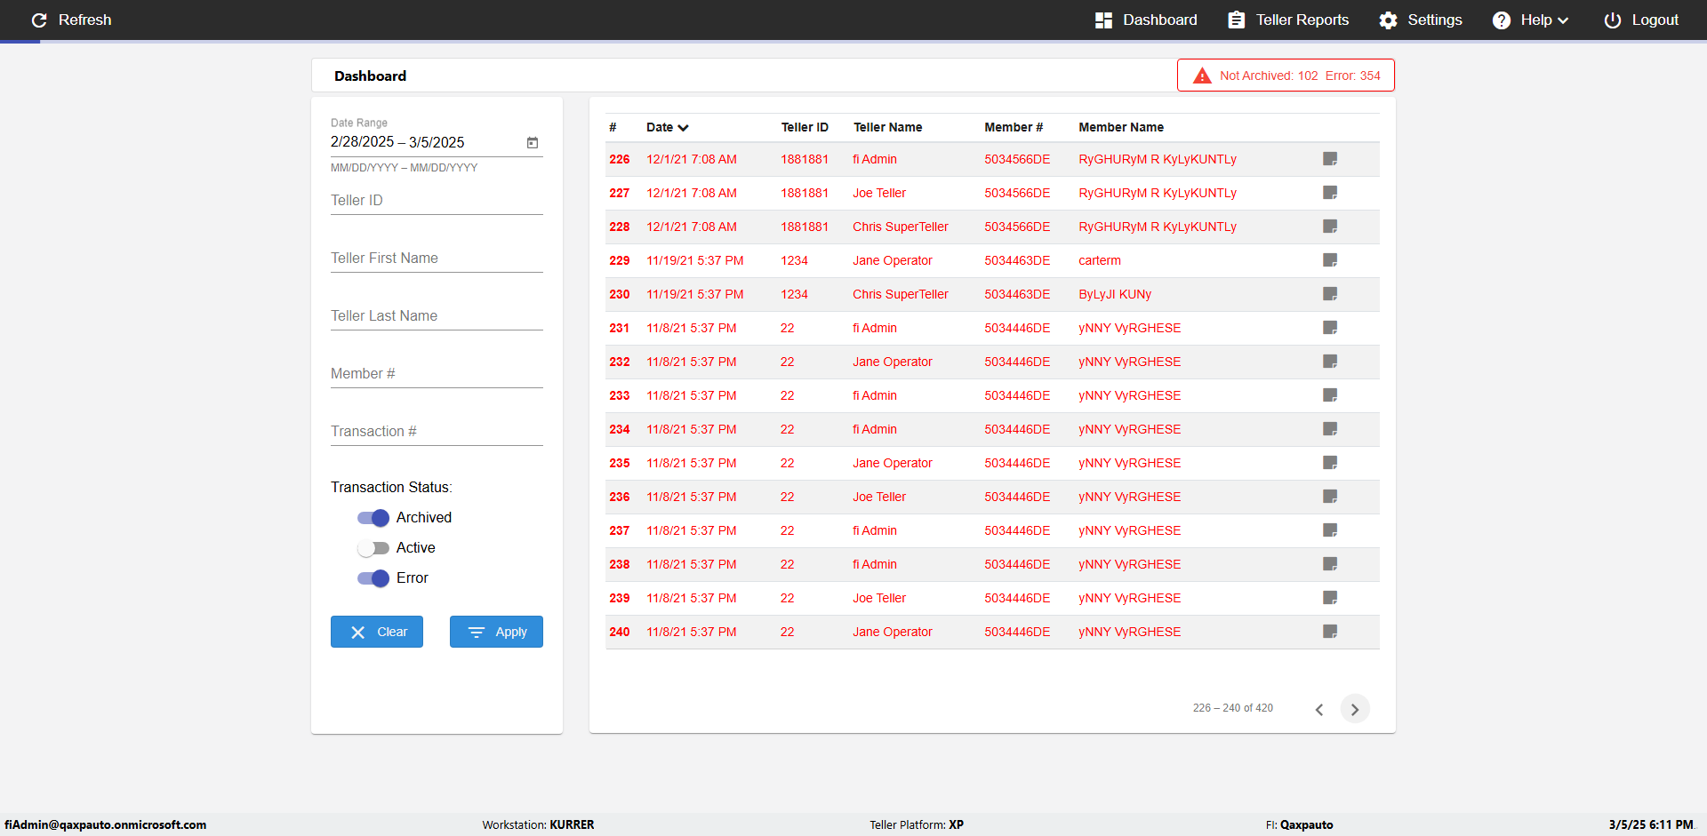Screen dimensions: 1707x836
Task: Sort table by Date column arrow
Action: (x=683, y=128)
